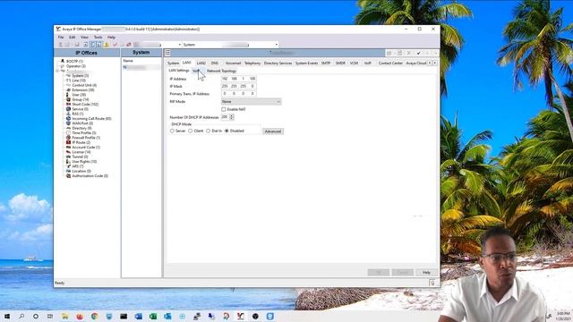Click the ARS (7) icon
The width and height of the screenshot is (573, 322).
tap(68, 166)
